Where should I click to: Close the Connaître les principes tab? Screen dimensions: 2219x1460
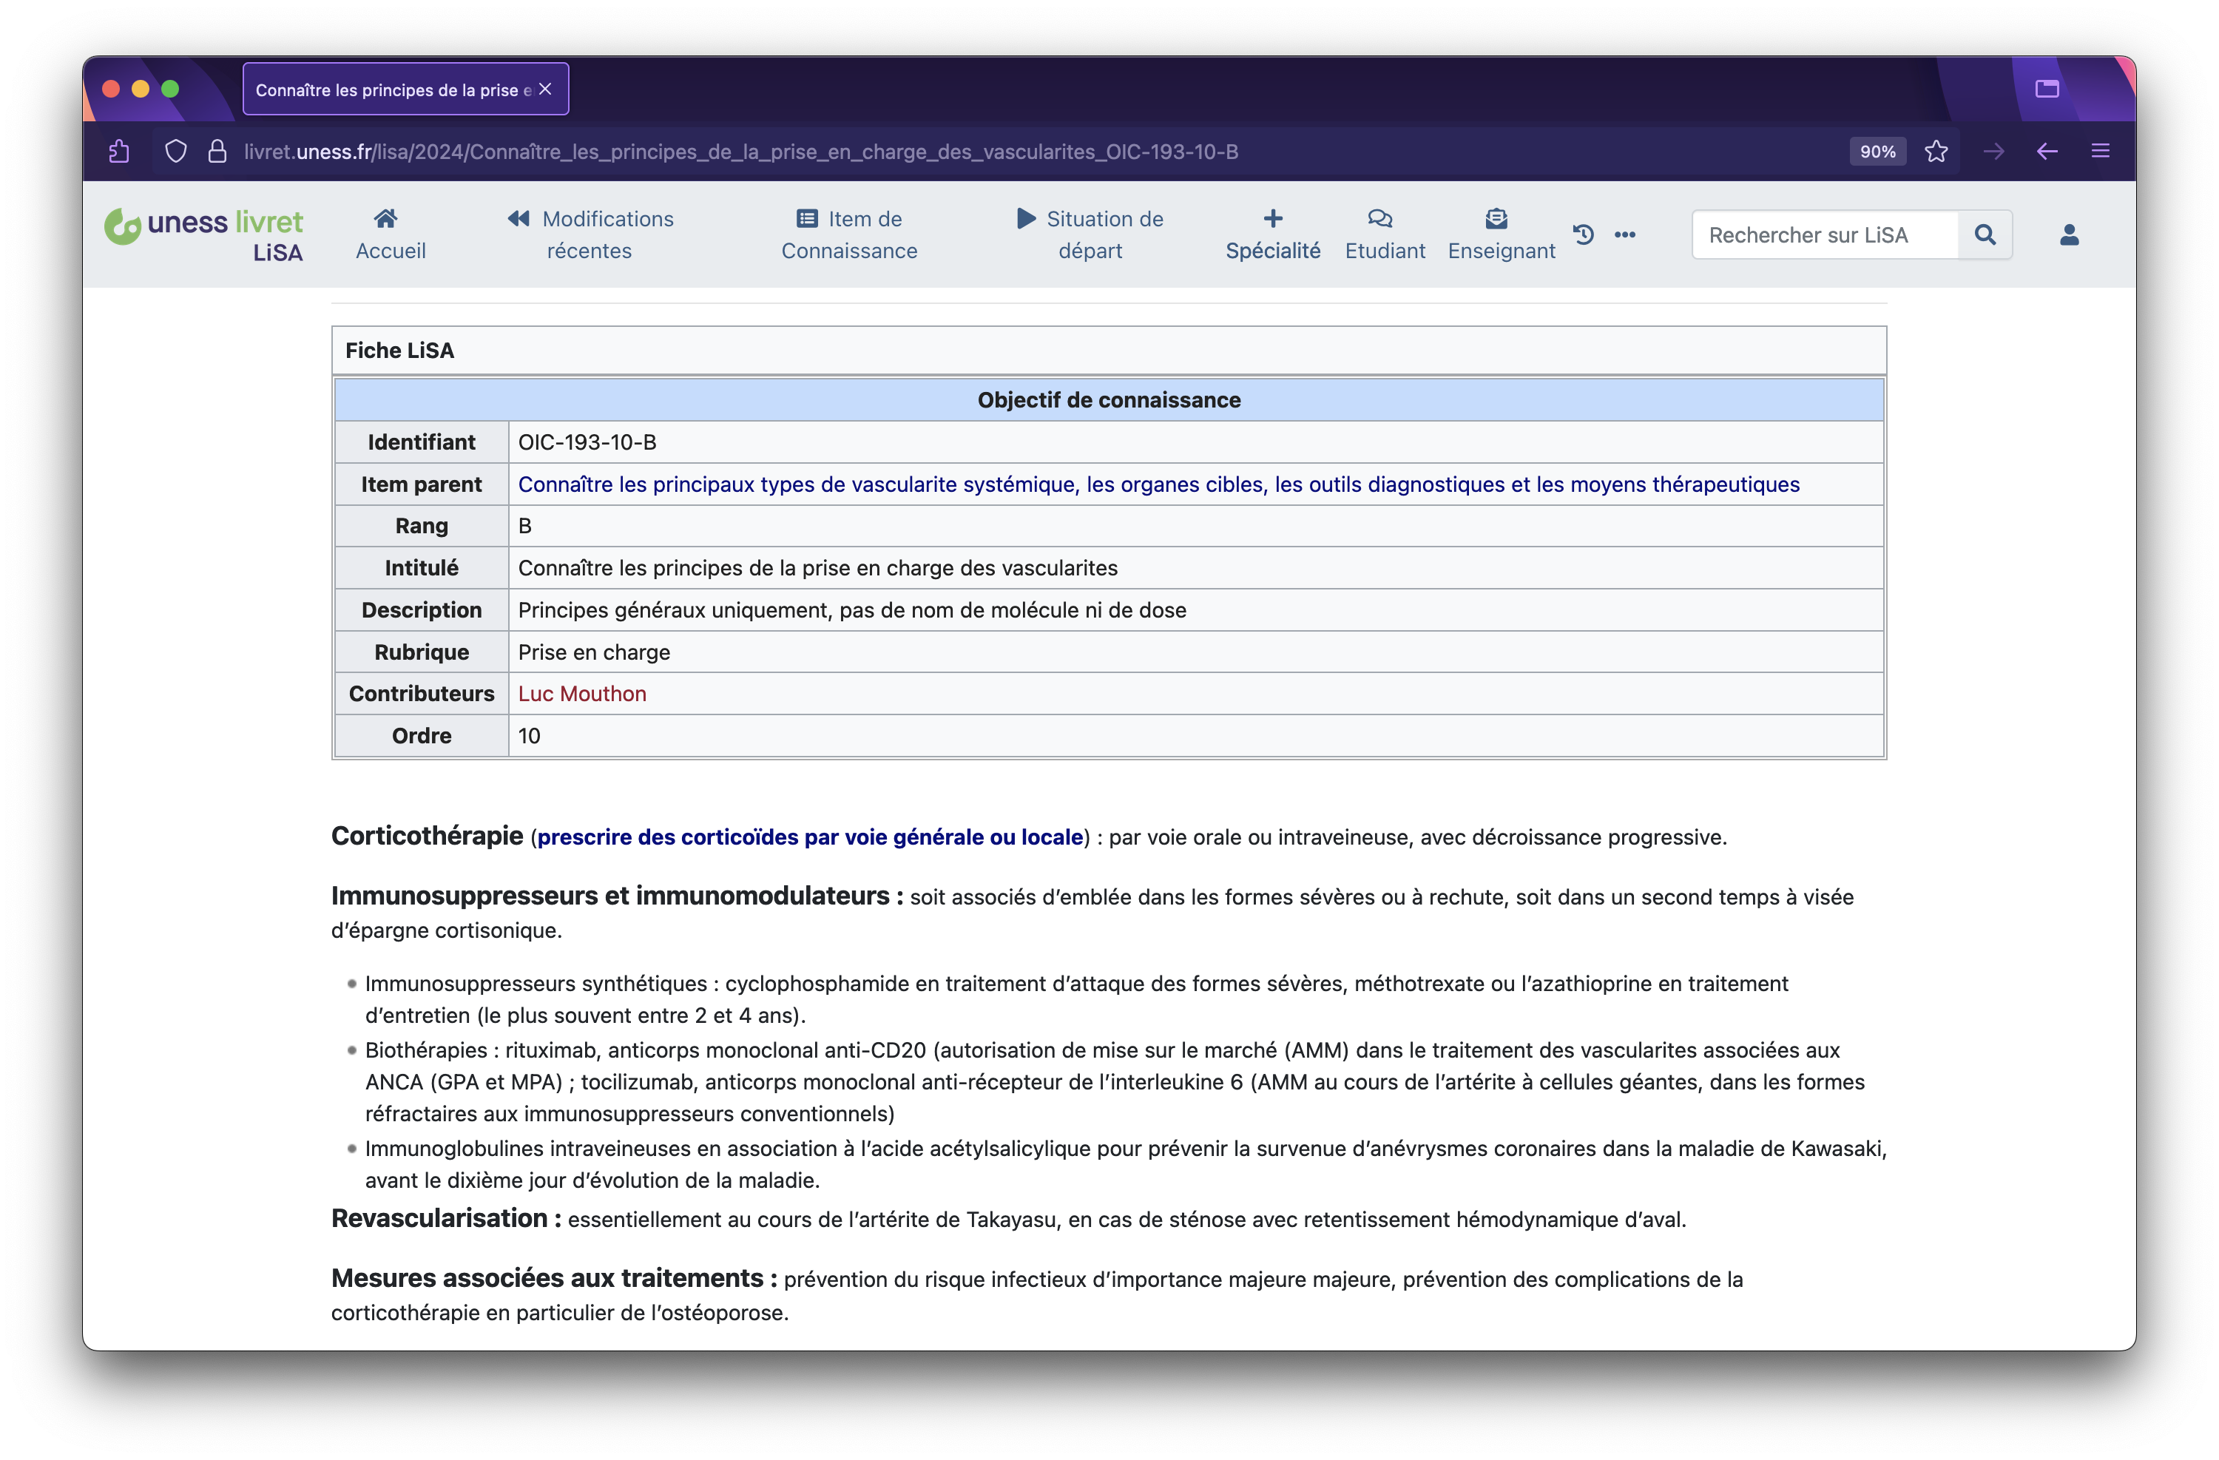(545, 89)
